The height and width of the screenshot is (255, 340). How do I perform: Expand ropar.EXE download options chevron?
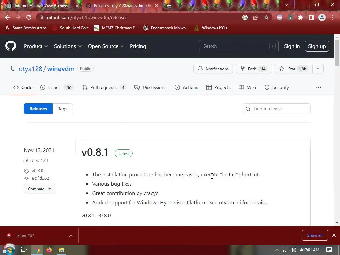pos(71,236)
